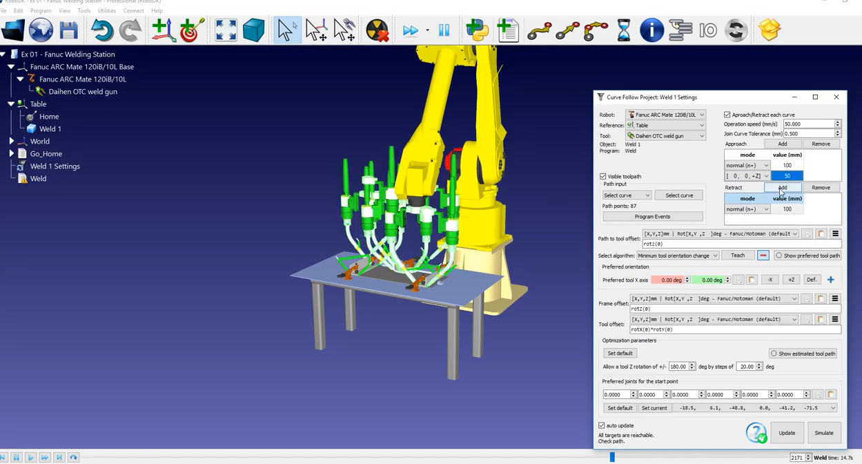Viewport: 862px width, 464px height.
Task: Click the hourglass simulation speed icon
Action: [623, 30]
